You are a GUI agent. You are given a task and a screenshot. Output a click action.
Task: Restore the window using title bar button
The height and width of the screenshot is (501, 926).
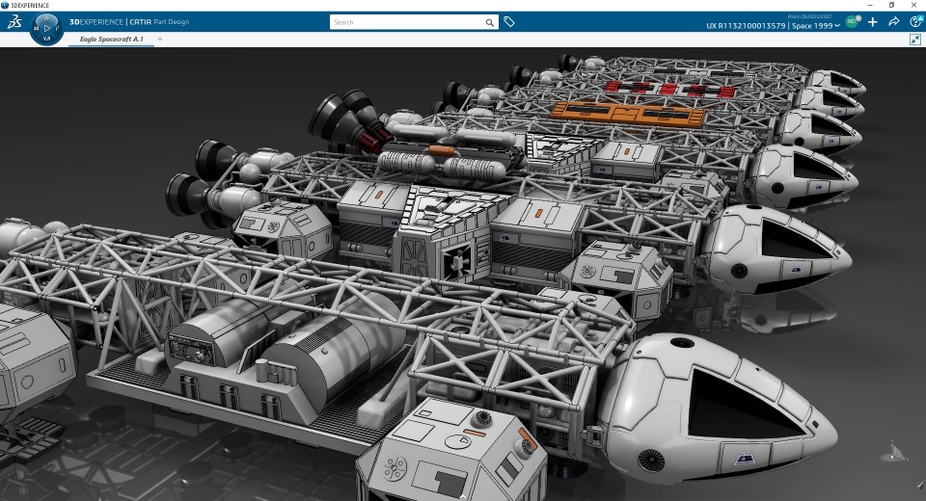tap(891, 5)
